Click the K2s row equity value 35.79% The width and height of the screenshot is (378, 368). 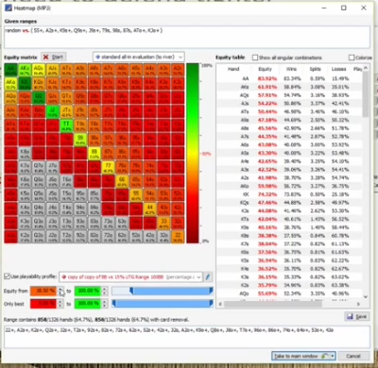point(267,285)
